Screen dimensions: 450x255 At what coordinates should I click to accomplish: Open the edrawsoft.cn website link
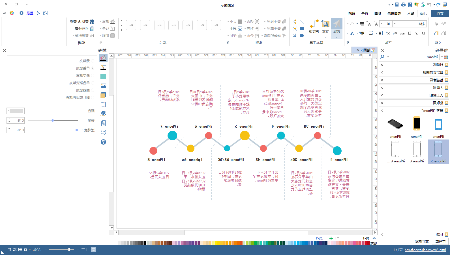[425, 250]
